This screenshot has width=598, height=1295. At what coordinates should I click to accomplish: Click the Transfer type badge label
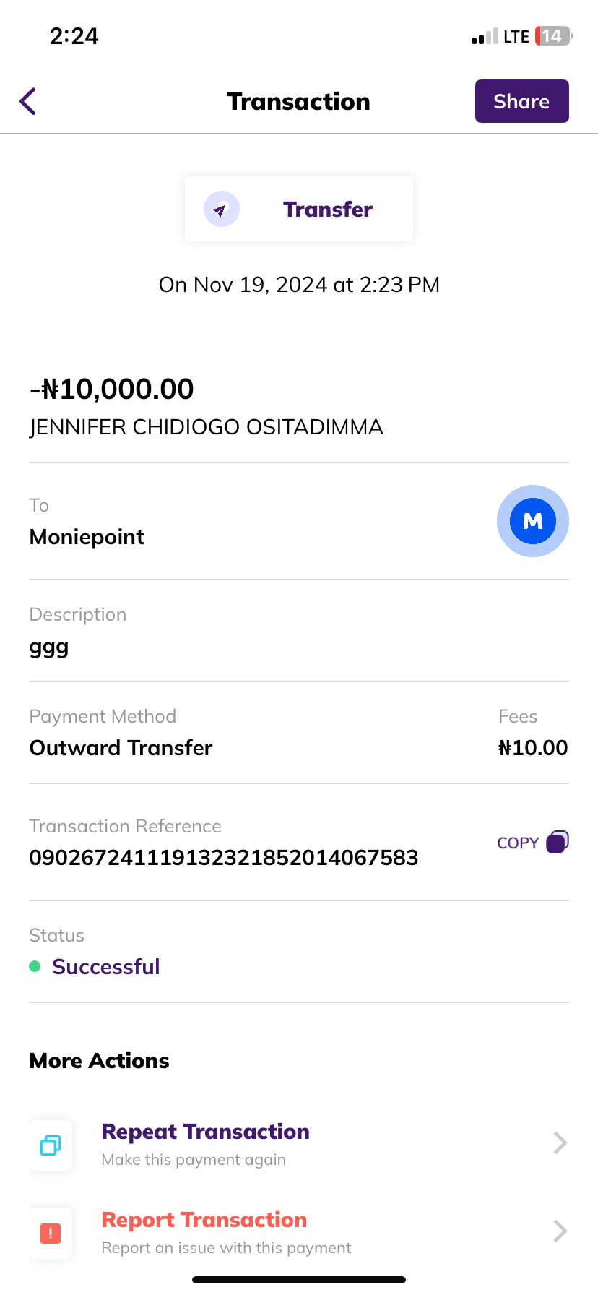(328, 210)
